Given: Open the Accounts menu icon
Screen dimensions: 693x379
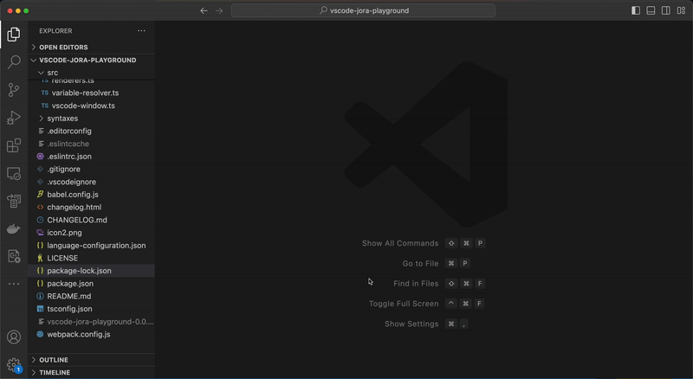Looking at the screenshot, I should (x=14, y=337).
